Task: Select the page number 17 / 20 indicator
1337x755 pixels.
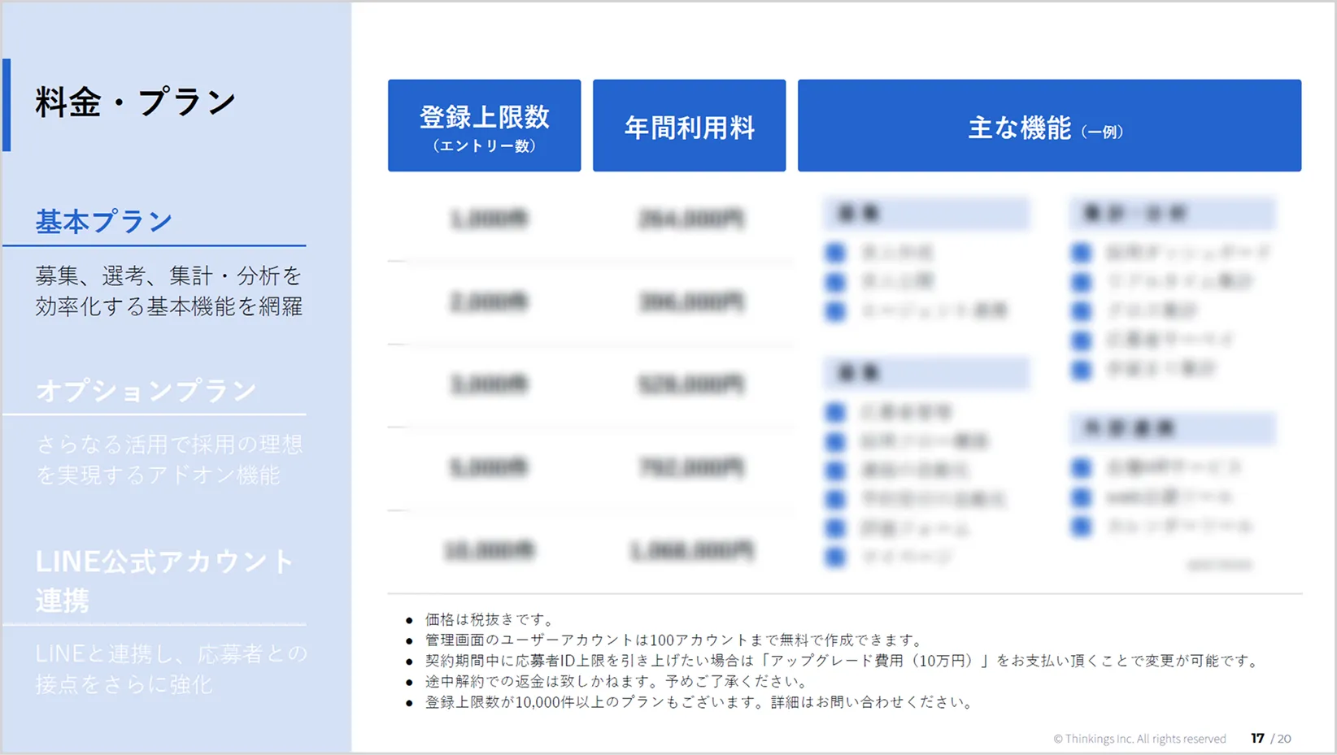Action: (1269, 738)
